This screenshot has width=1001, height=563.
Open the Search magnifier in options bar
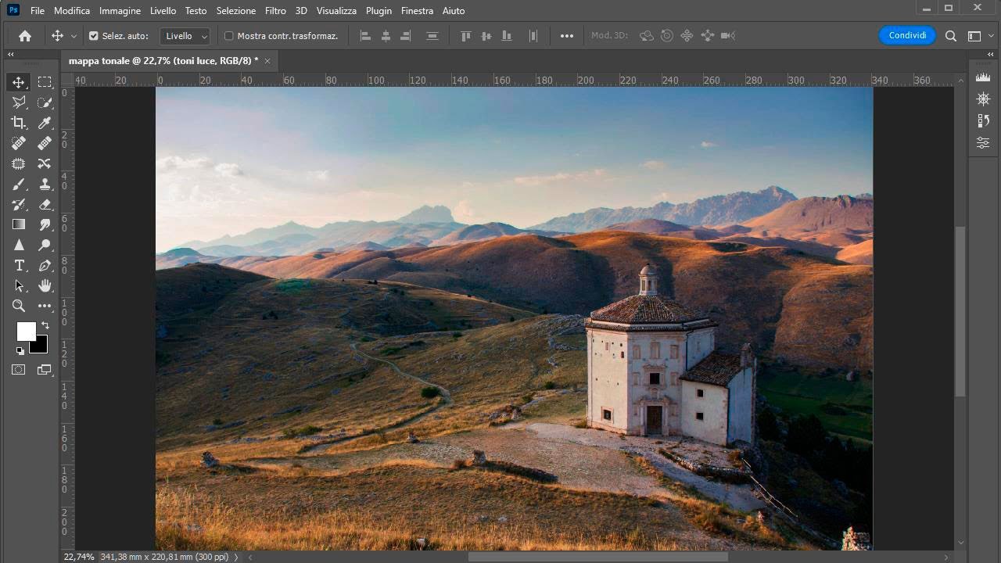click(951, 35)
